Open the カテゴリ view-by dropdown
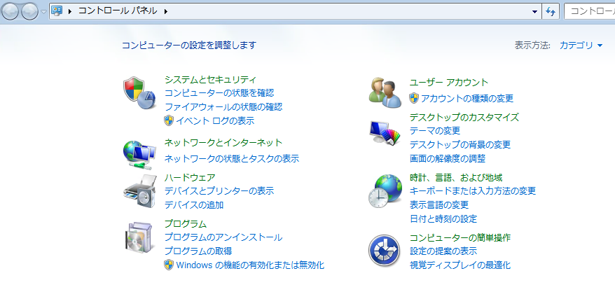Viewport: 615px width, 292px height. coord(581,46)
